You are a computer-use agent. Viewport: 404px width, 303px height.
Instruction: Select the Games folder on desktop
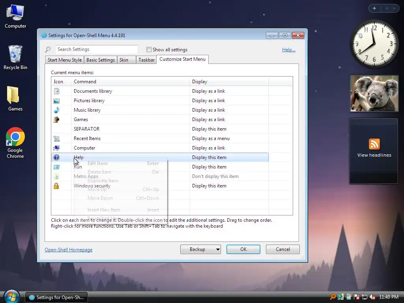tap(15, 99)
